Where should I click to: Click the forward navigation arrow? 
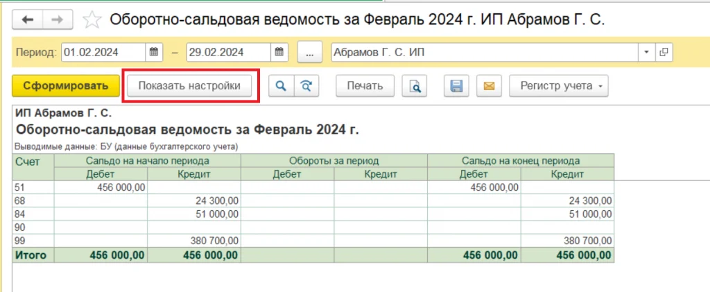coord(58,19)
